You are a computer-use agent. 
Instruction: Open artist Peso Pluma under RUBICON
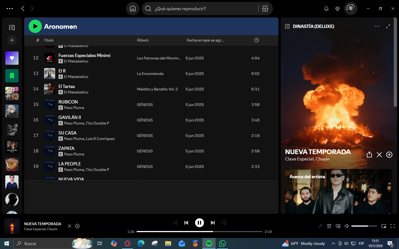point(74,108)
